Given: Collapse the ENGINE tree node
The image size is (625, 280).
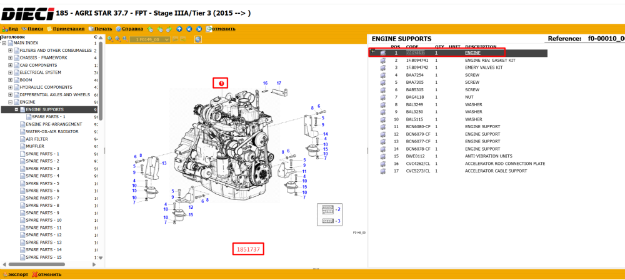Looking at the screenshot, I should (11, 102).
